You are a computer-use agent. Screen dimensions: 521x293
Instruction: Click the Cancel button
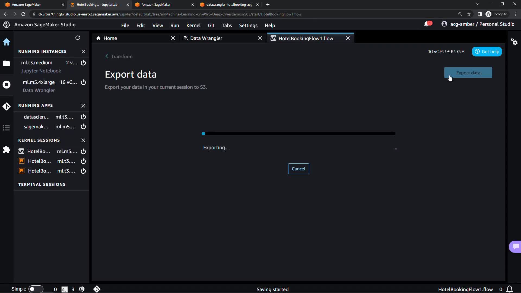click(298, 169)
